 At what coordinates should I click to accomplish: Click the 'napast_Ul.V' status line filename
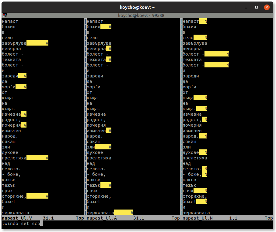pyautogui.click(x=17, y=218)
